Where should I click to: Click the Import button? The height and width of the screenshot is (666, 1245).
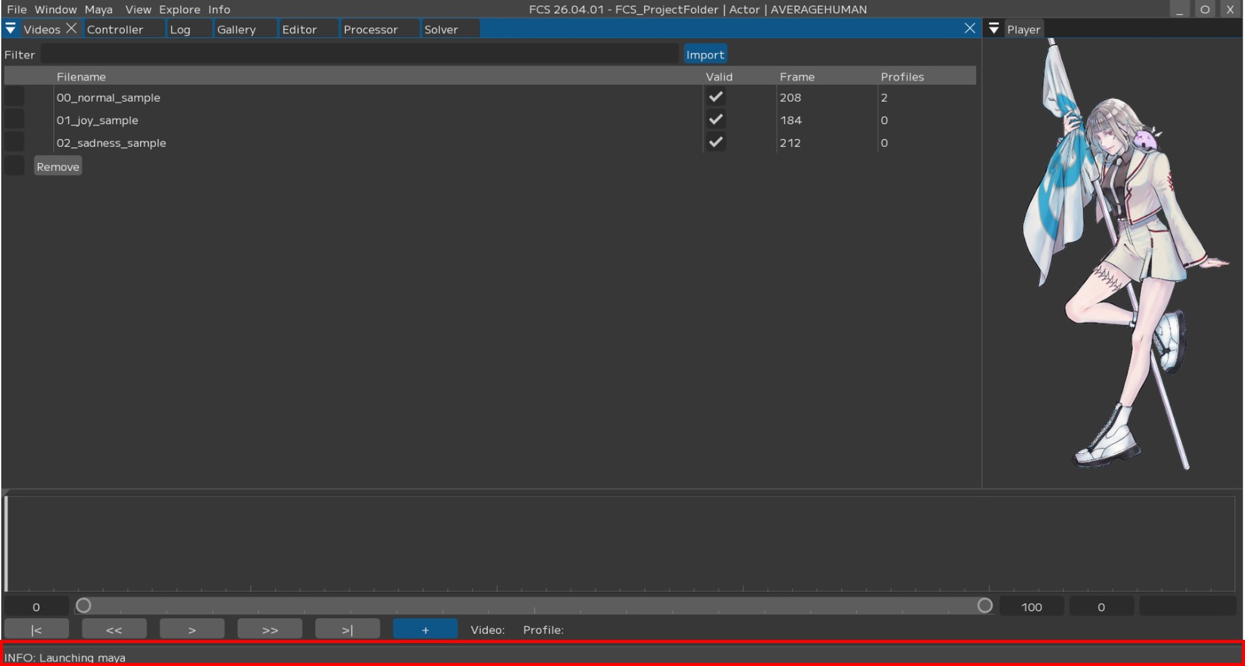pos(705,55)
